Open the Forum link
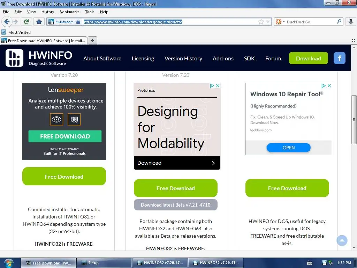This screenshot has width=357, height=268. click(x=273, y=59)
